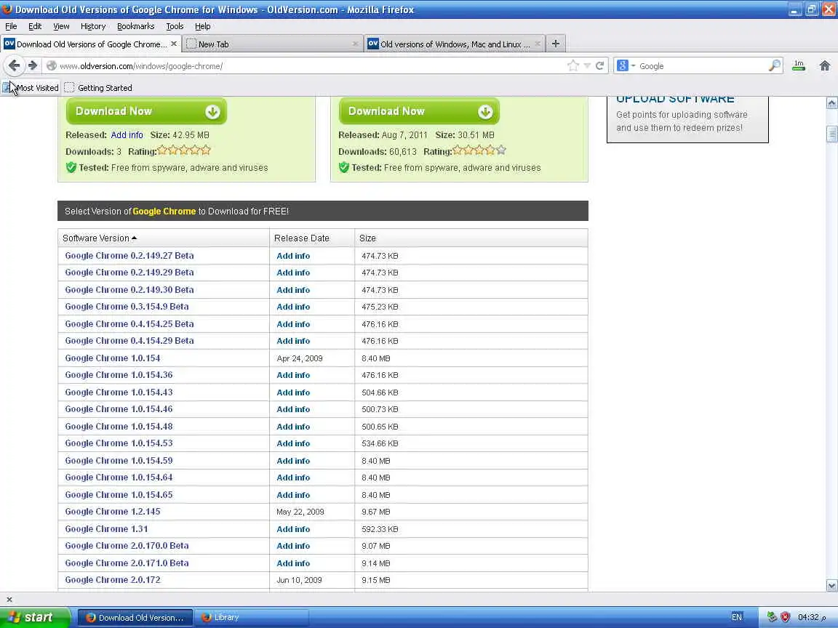Click the taskbar clock 04:32
Screen dimensions: 838x628
coord(812,617)
